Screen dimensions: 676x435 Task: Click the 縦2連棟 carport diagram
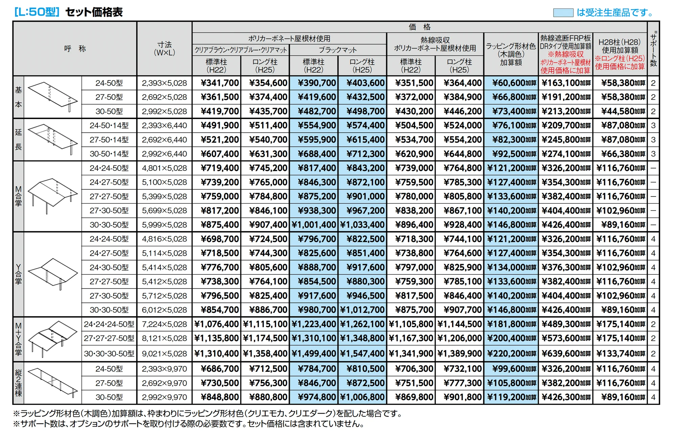52,383
